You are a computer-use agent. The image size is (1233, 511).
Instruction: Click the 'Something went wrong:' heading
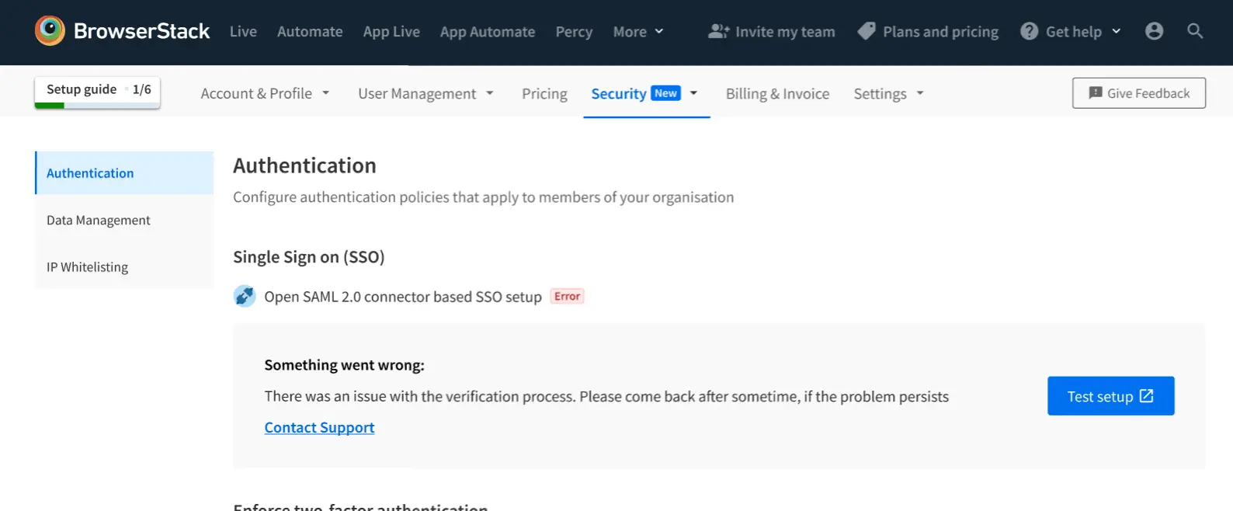(x=344, y=365)
